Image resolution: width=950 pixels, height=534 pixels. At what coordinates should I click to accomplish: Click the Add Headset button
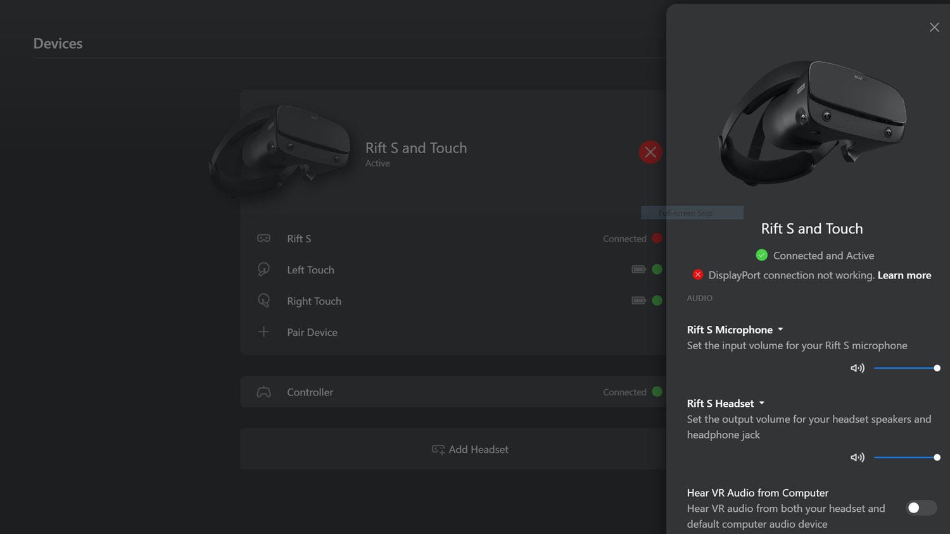click(470, 449)
